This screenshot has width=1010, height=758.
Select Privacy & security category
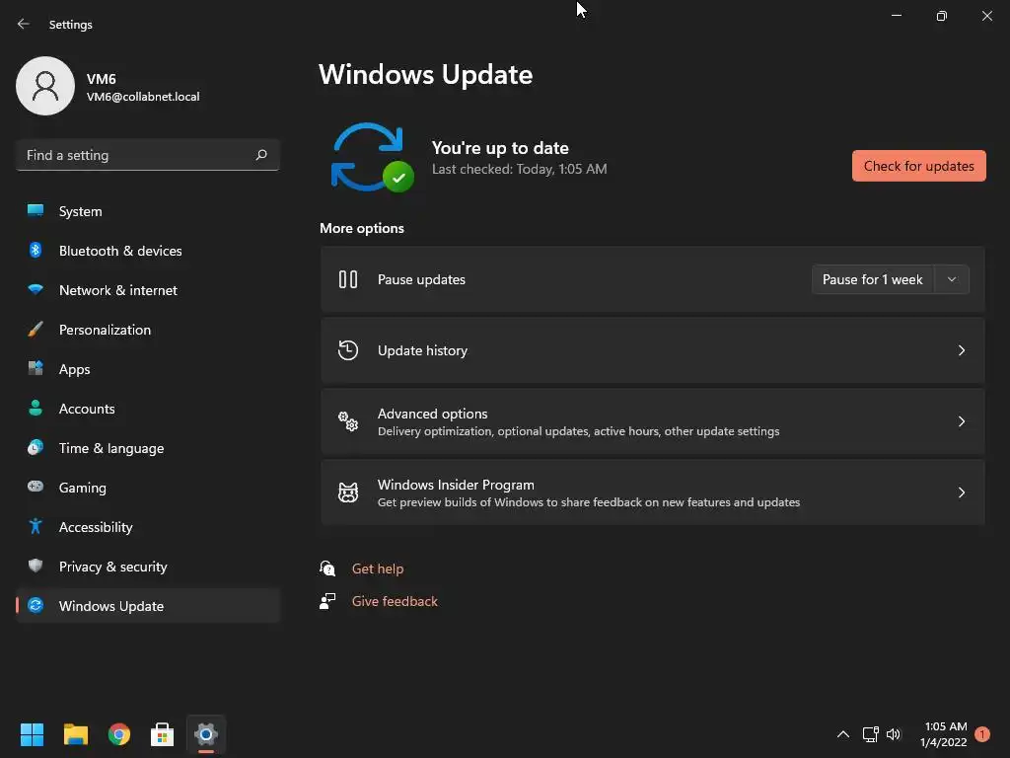point(148,566)
